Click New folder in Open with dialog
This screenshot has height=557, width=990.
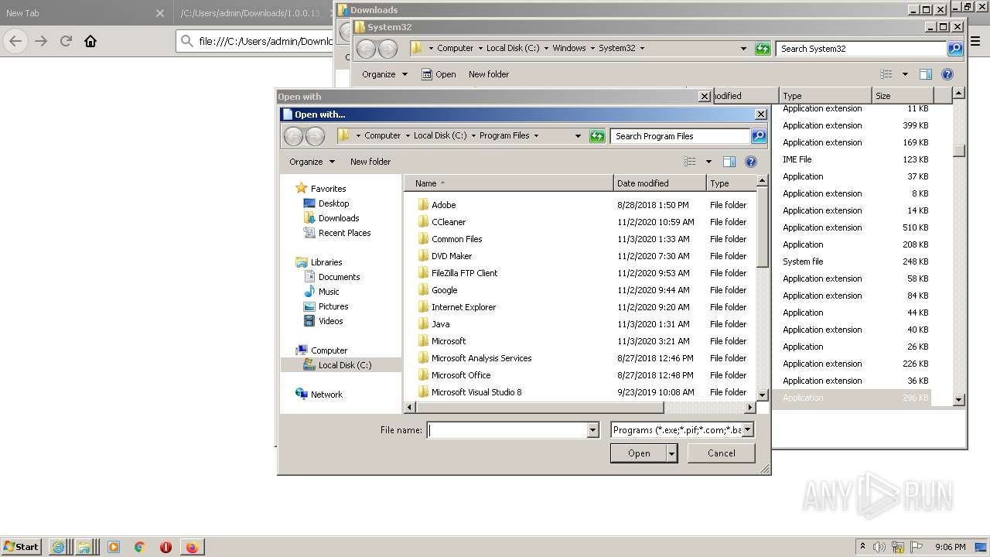click(x=370, y=162)
